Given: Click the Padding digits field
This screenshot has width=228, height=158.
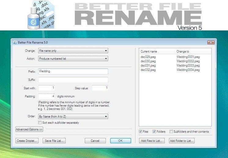Looking at the screenshot, I should 46,96.
